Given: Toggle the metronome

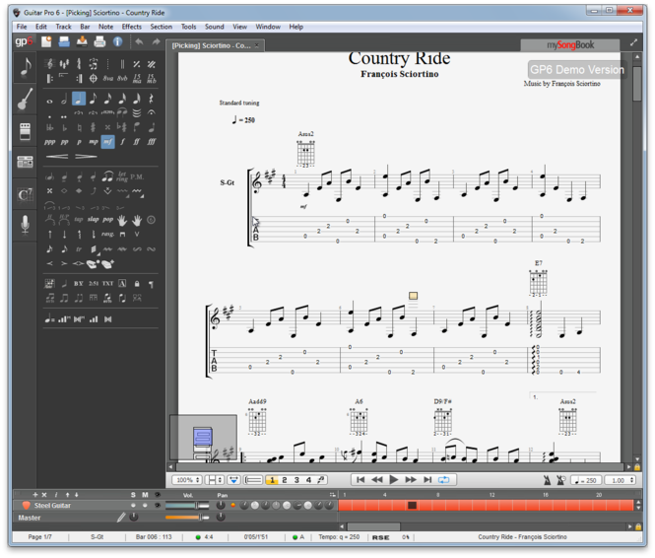Looking at the screenshot, I should [x=547, y=481].
